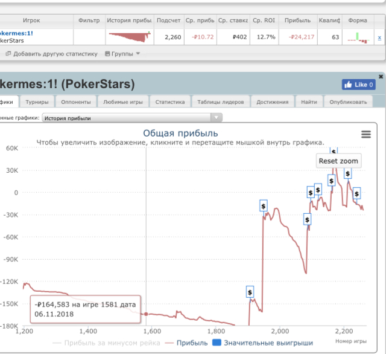Open the chart hamburger context menu

365,135
